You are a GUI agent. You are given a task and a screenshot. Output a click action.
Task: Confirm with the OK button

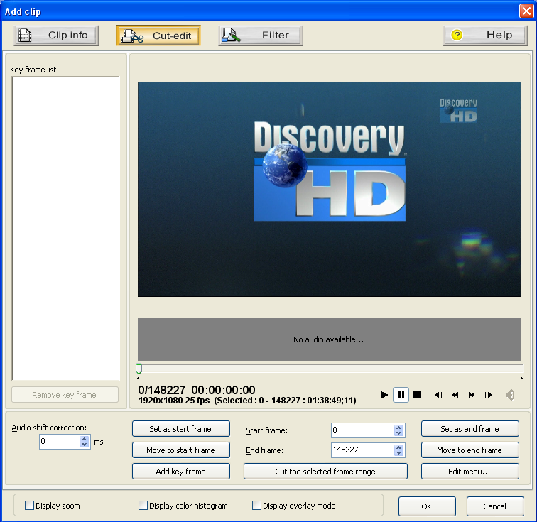pyautogui.click(x=427, y=506)
